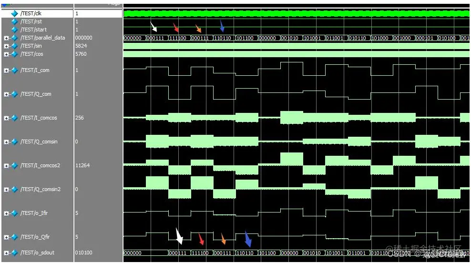Select the signal icon for /TEST/Q_comsin
471x263 pixels.
pos(14,142)
